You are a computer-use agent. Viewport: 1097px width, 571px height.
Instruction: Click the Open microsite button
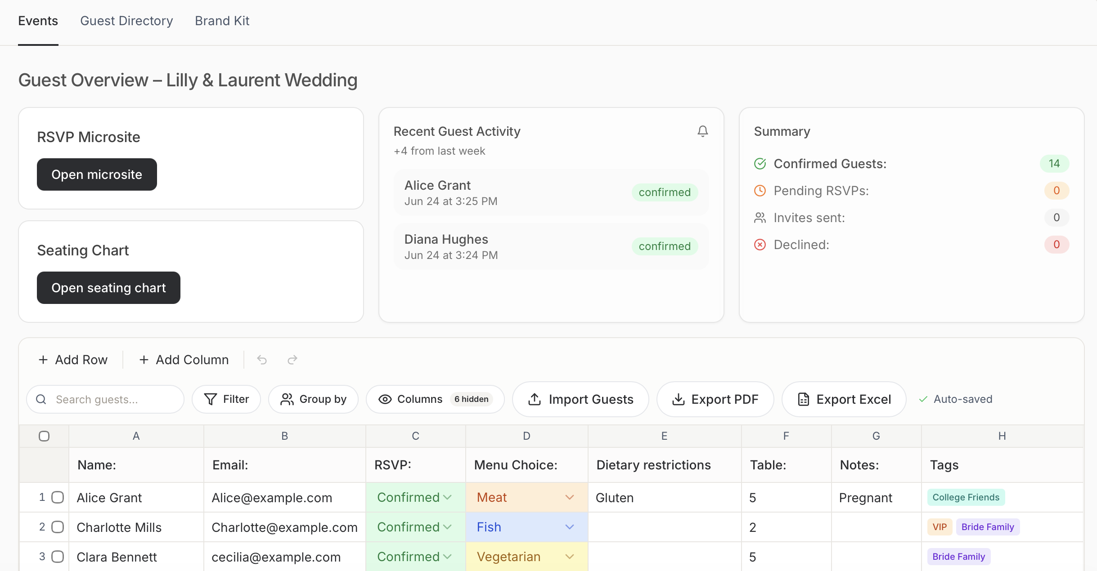point(97,174)
